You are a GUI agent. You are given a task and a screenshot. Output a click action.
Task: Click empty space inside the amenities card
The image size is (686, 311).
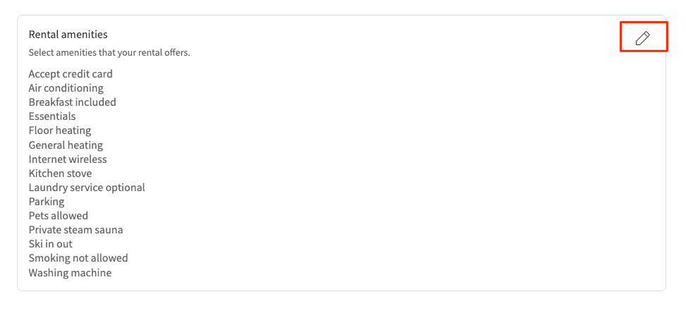(x=423, y=176)
